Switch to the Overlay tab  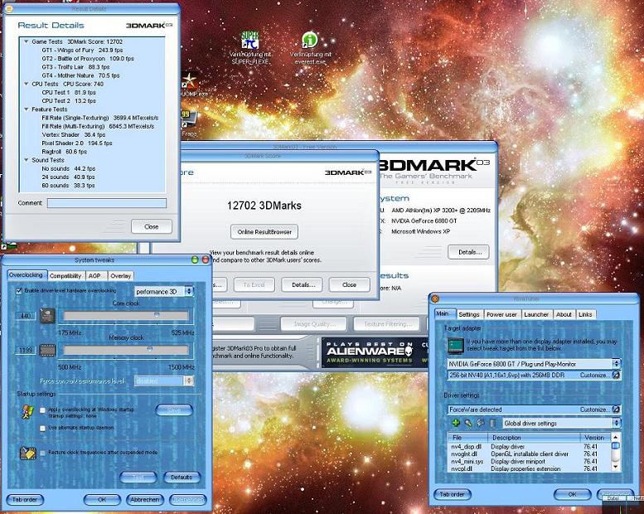120,276
